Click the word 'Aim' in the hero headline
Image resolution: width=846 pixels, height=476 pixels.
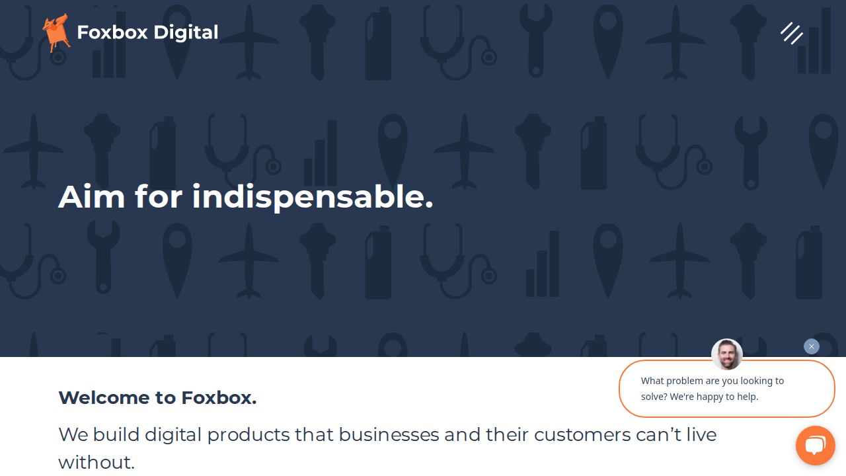click(x=92, y=196)
